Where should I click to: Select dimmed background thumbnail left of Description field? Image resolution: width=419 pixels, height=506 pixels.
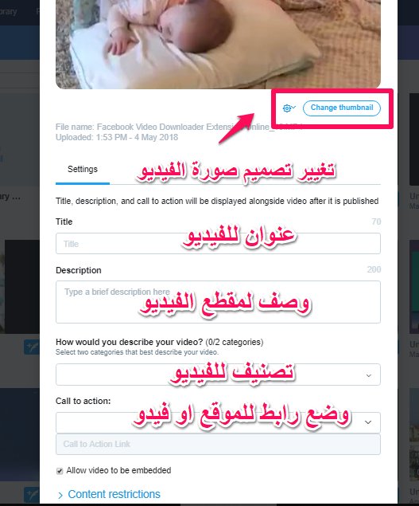pos(20,287)
